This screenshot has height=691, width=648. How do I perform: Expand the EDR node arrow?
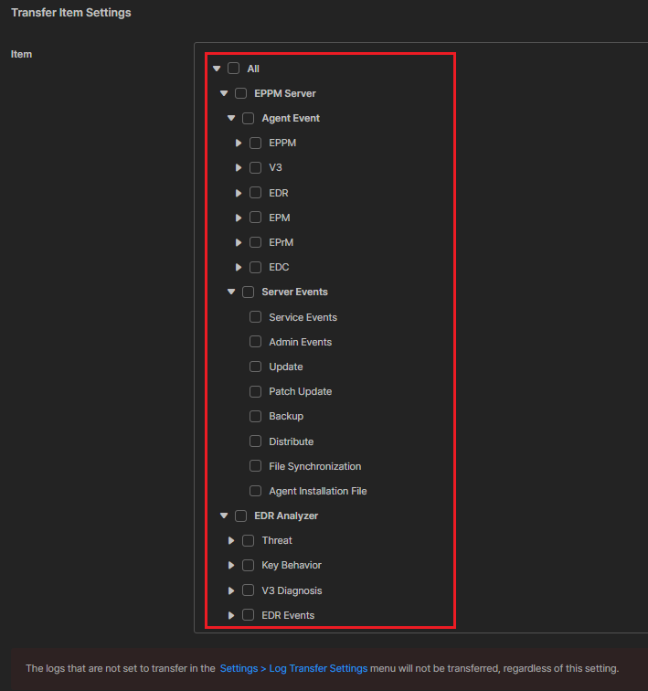pyautogui.click(x=239, y=193)
